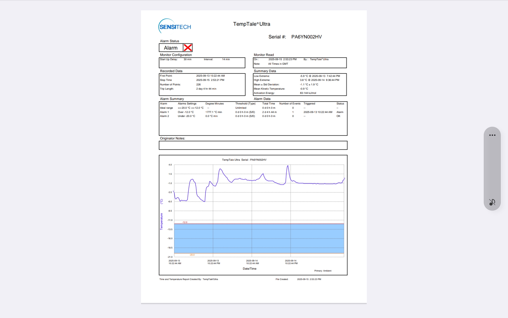The width and height of the screenshot is (508, 318).
Task: Click the High Extreme value in Summary Data
Action: [x=319, y=80]
